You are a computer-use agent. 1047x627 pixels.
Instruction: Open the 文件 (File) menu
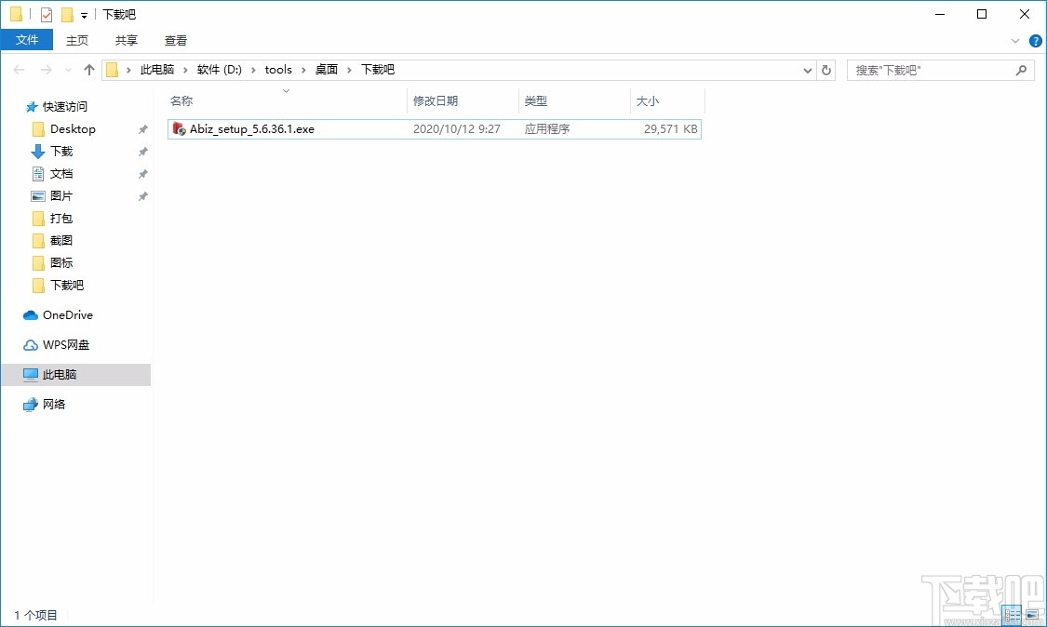(27, 40)
